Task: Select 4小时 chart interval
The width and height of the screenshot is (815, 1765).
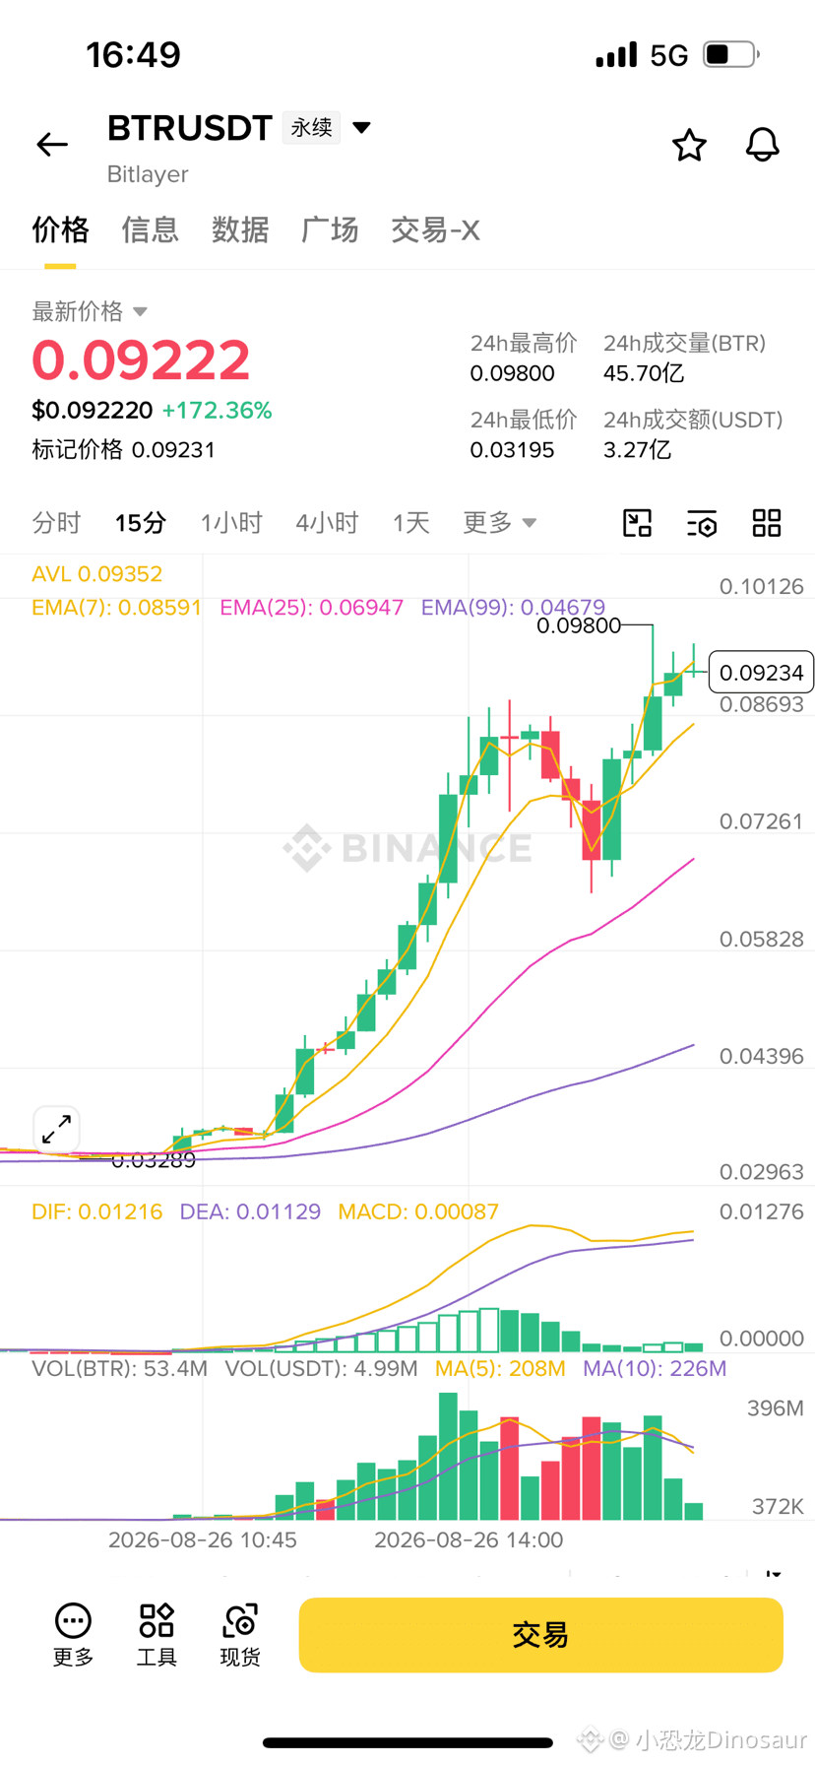Action: pos(327,522)
